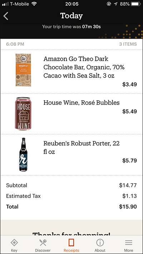
Task: Select the Receipts icon
Action: (71, 243)
